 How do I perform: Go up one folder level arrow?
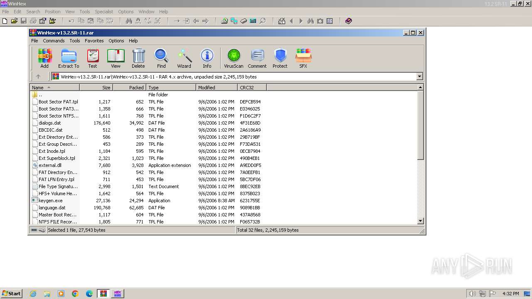[38, 76]
